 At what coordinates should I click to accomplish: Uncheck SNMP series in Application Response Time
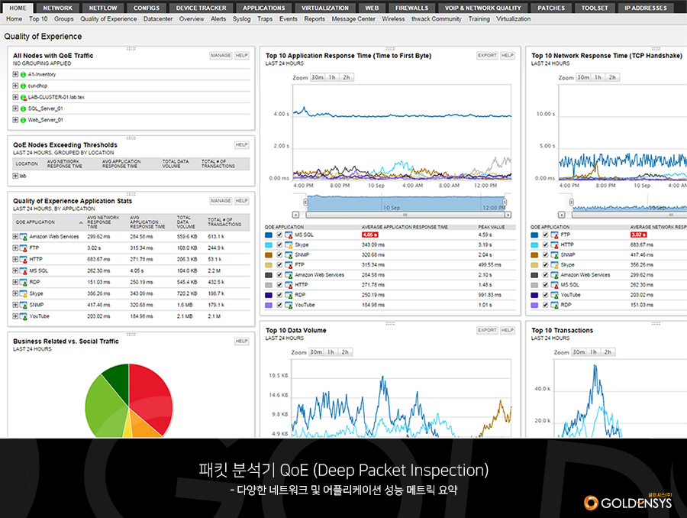pos(279,255)
